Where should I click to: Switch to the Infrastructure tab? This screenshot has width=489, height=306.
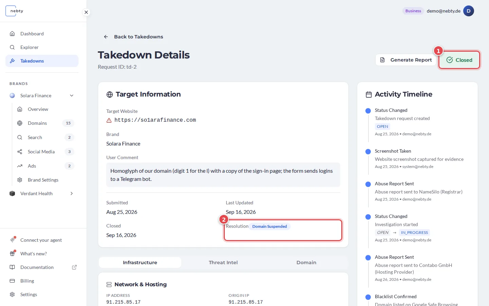click(140, 262)
